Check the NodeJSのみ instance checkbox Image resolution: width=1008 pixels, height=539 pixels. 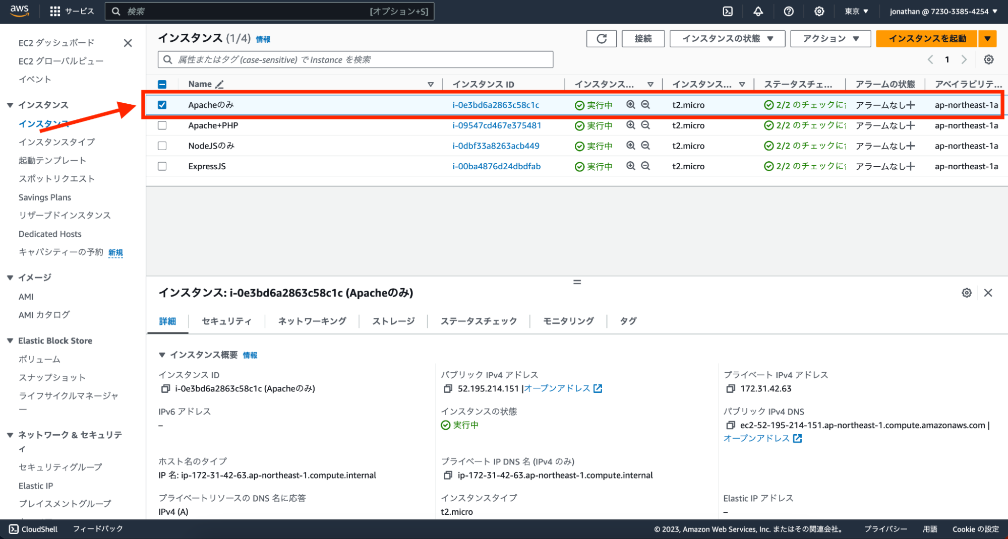162,146
